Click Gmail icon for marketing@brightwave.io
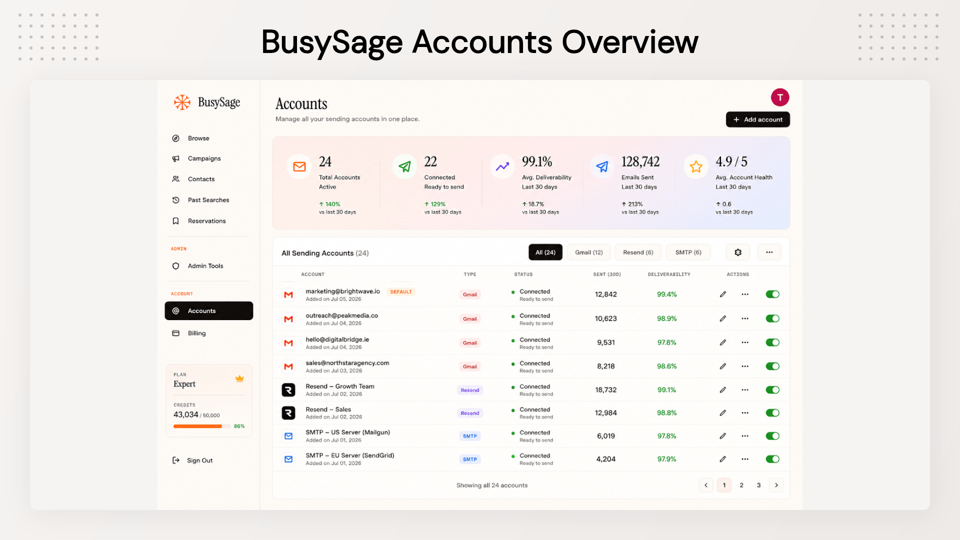Screen dimensions: 960x540 click(x=288, y=295)
